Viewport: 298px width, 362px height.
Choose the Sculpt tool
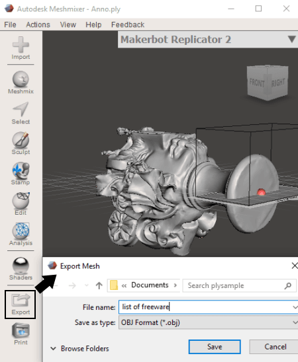(21, 143)
